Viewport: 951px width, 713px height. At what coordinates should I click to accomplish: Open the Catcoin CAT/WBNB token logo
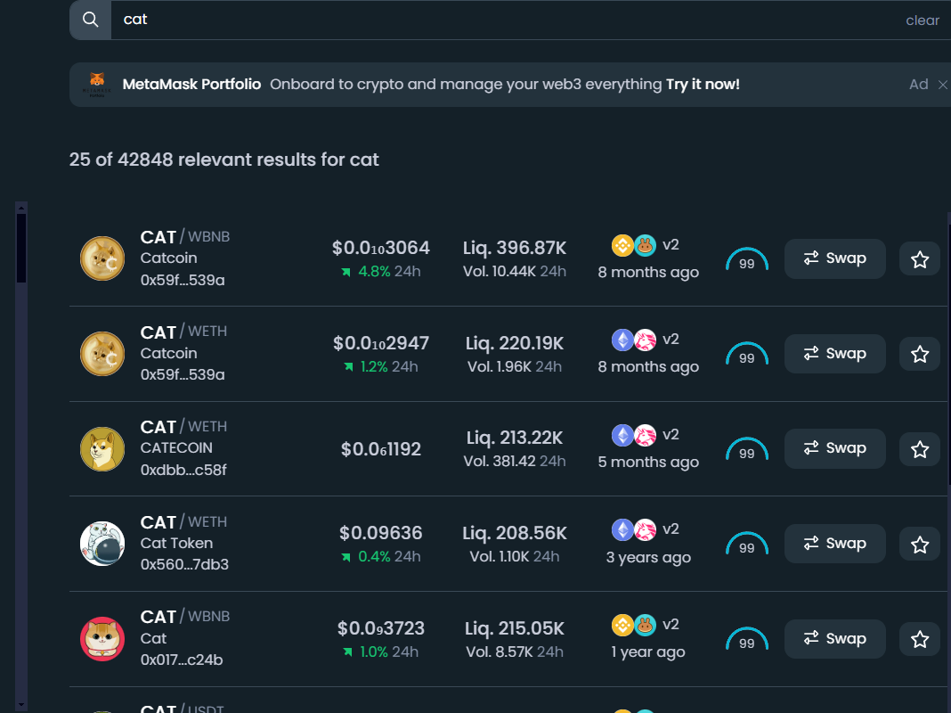(102, 258)
